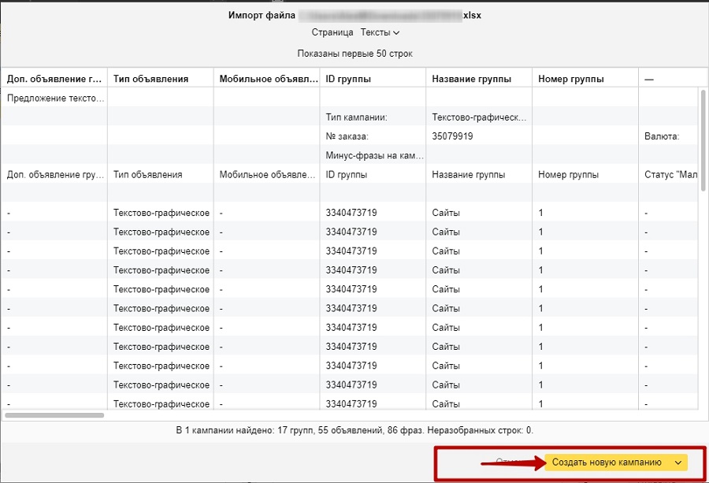Select the order number cell 35079919

pyautogui.click(x=453, y=136)
